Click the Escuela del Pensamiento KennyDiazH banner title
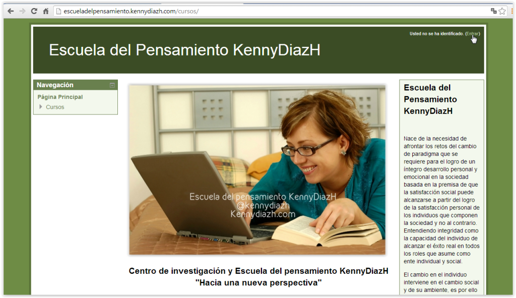The width and height of the screenshot is (516, 298). point(184,50)
